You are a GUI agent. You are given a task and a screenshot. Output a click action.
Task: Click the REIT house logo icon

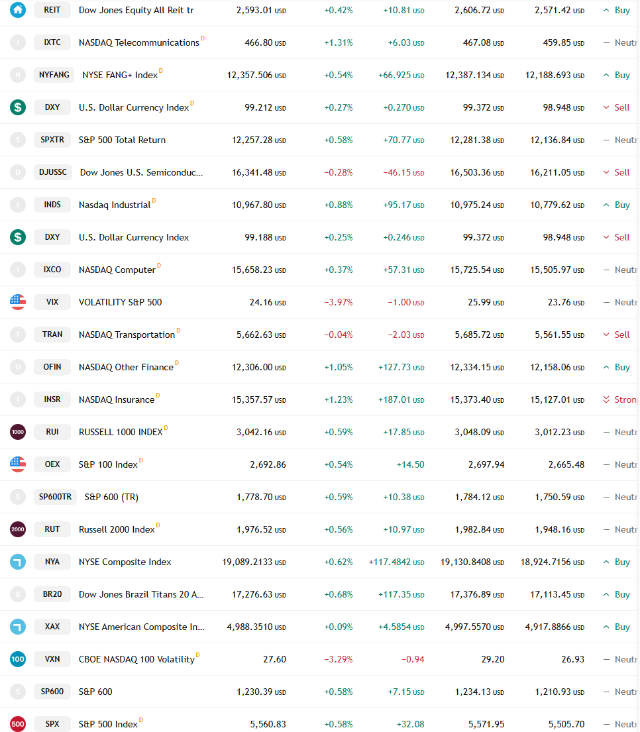point(18,10)
